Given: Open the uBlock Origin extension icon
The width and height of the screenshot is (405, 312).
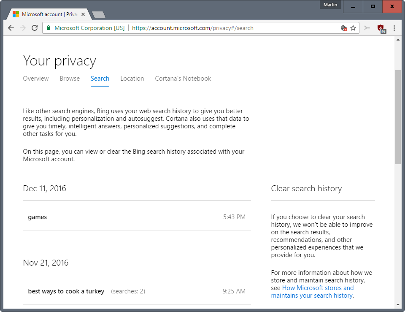Looking at the screenshot, I should [x=381, y=28].
